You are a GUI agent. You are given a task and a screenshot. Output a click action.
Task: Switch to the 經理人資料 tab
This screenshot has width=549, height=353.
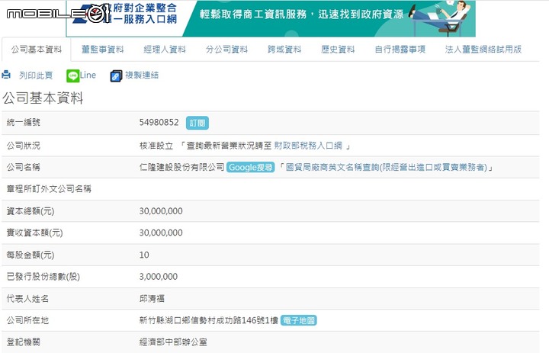point(165,50)
